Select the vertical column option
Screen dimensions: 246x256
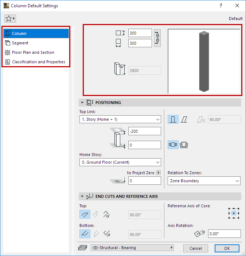173,119
